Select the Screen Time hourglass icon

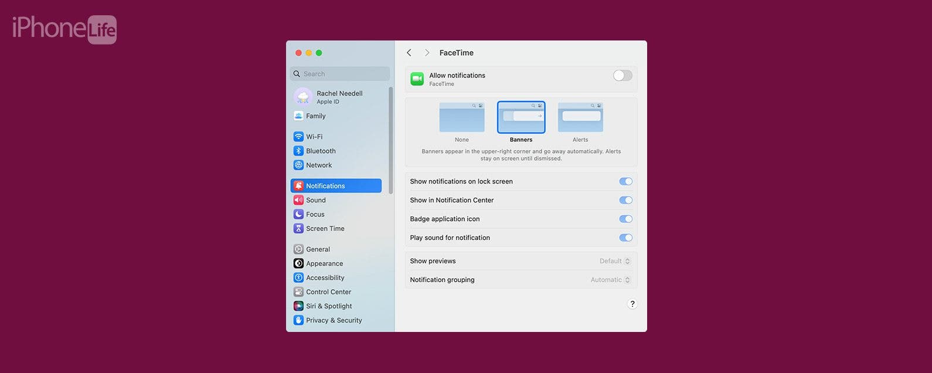(x=298, y=229)
